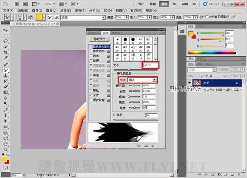Select the Eraser tool
247x178 pixels.
(x=5, y=87)
